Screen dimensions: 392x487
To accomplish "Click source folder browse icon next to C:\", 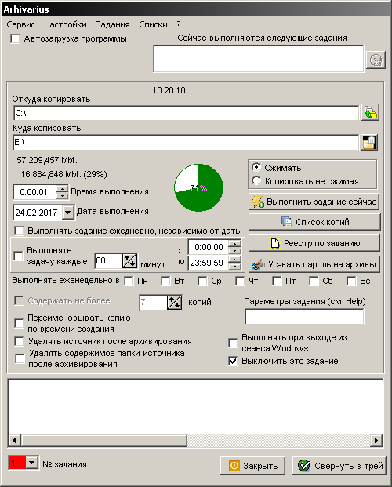I will pyautogui.click(x=370, y=112).
